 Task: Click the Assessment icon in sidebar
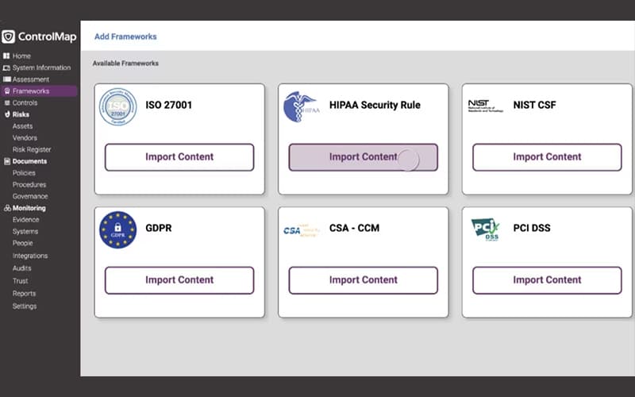pos(7,79)
